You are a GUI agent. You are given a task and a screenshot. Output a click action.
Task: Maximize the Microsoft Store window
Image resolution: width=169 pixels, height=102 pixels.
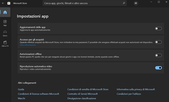[159, 2]
